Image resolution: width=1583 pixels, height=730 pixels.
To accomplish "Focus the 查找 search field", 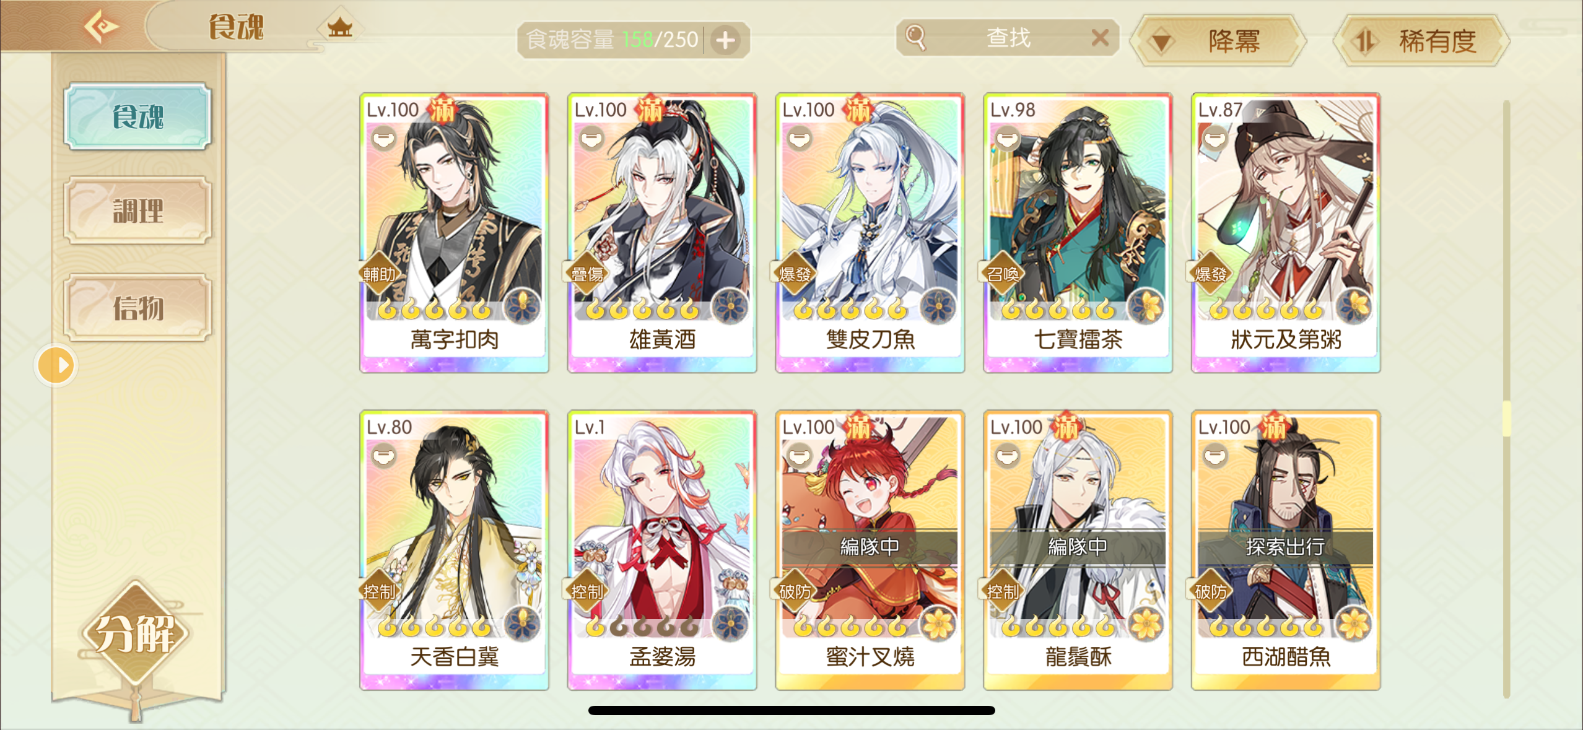I will click(x=1008, y=38).
